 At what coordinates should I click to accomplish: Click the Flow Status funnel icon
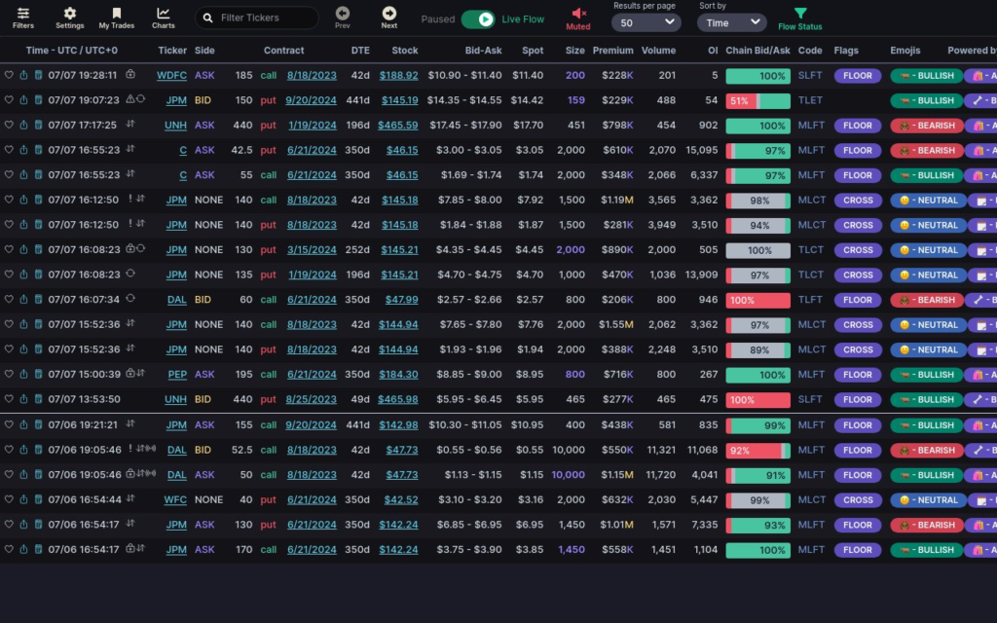pos(800,13)
